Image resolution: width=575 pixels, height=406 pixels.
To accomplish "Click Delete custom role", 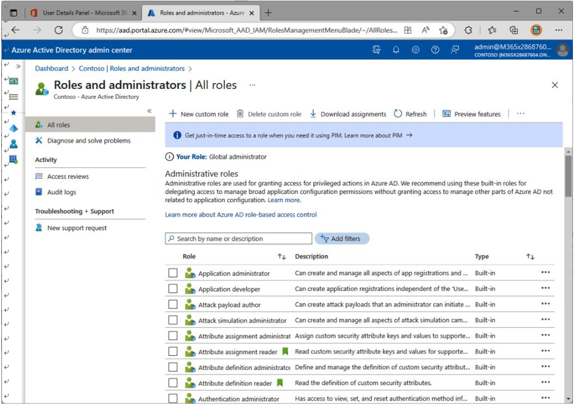I will point(269,114).
